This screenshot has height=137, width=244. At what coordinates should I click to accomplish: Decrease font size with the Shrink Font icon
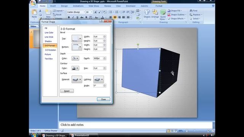100,12
